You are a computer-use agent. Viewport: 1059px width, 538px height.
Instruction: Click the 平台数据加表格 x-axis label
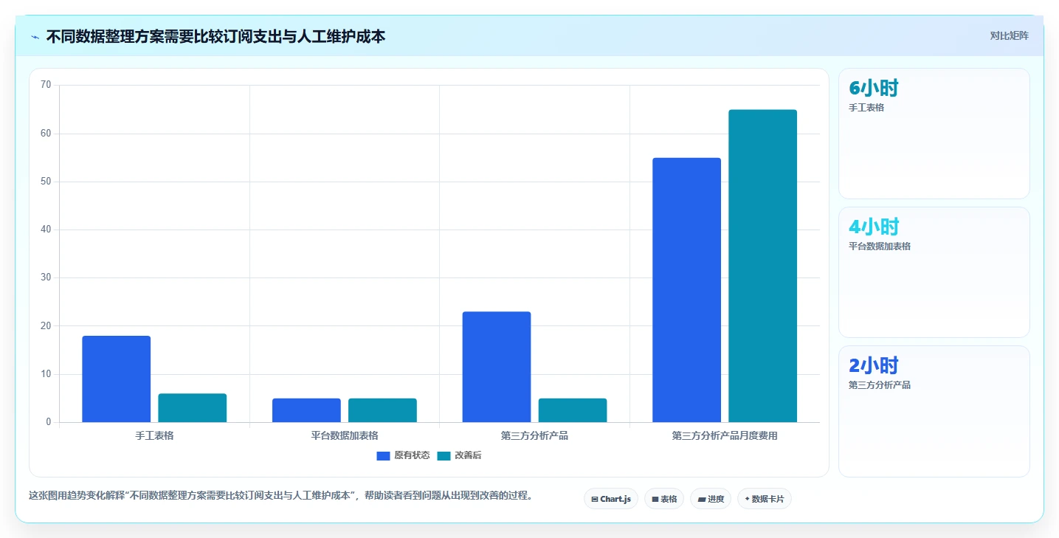pyautogui.click(x=345, y=435)
